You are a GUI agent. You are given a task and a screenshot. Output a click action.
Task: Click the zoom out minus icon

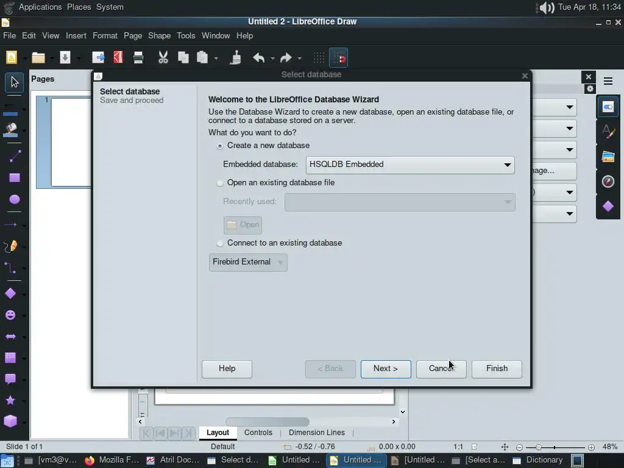pyautogui.click(x=519, y=447)
